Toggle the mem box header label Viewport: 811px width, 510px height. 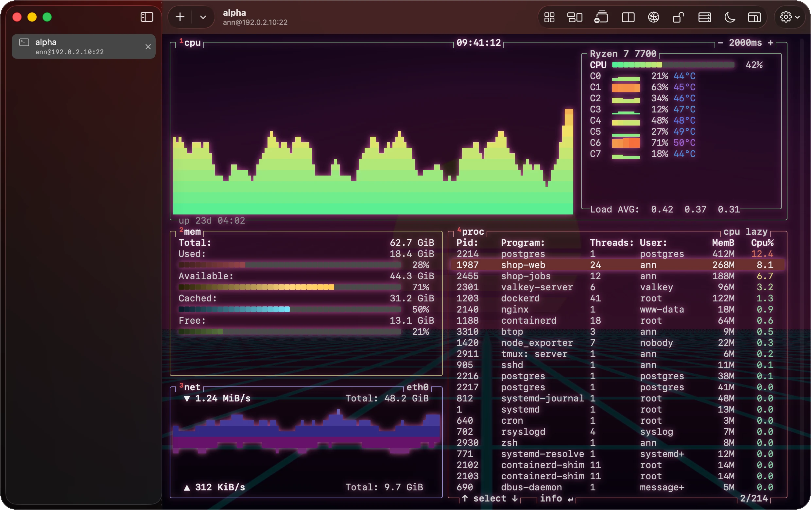(x=190, y=231)
